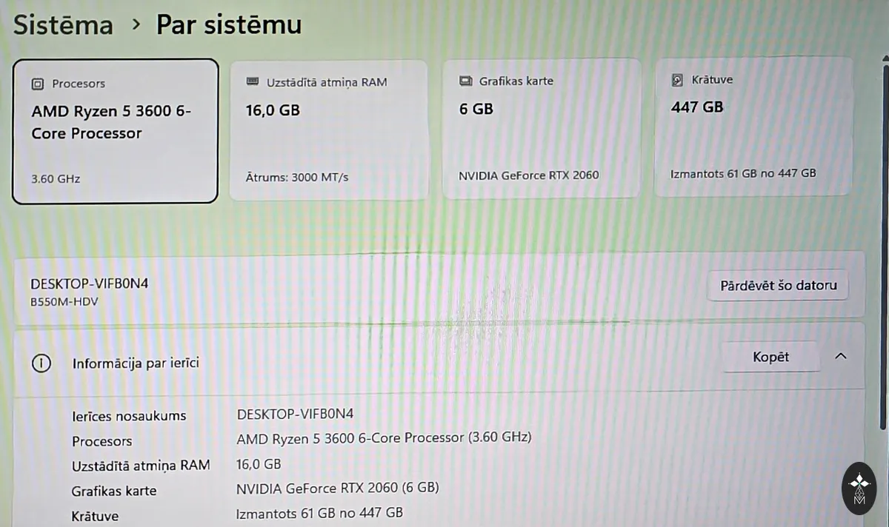Screen dimensions: 889x527
Task: Click Izmantots 61 GB no 447 GB list value
Action: 319,512
